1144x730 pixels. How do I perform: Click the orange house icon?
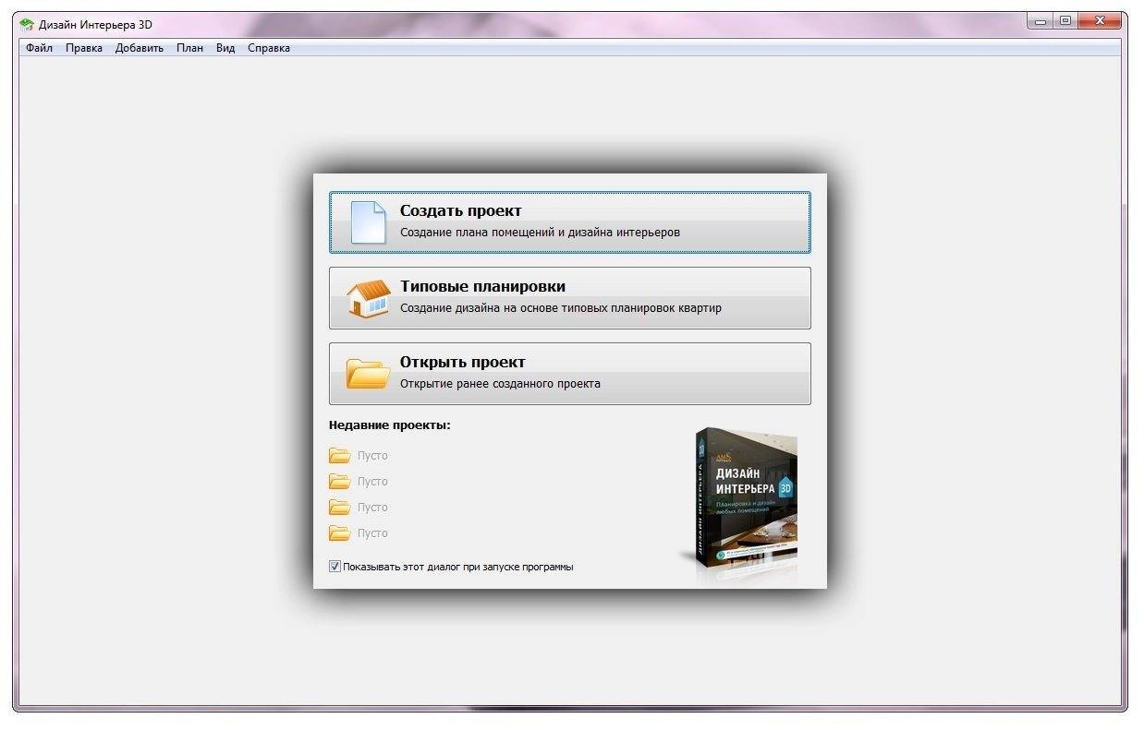tap(368, 298)
